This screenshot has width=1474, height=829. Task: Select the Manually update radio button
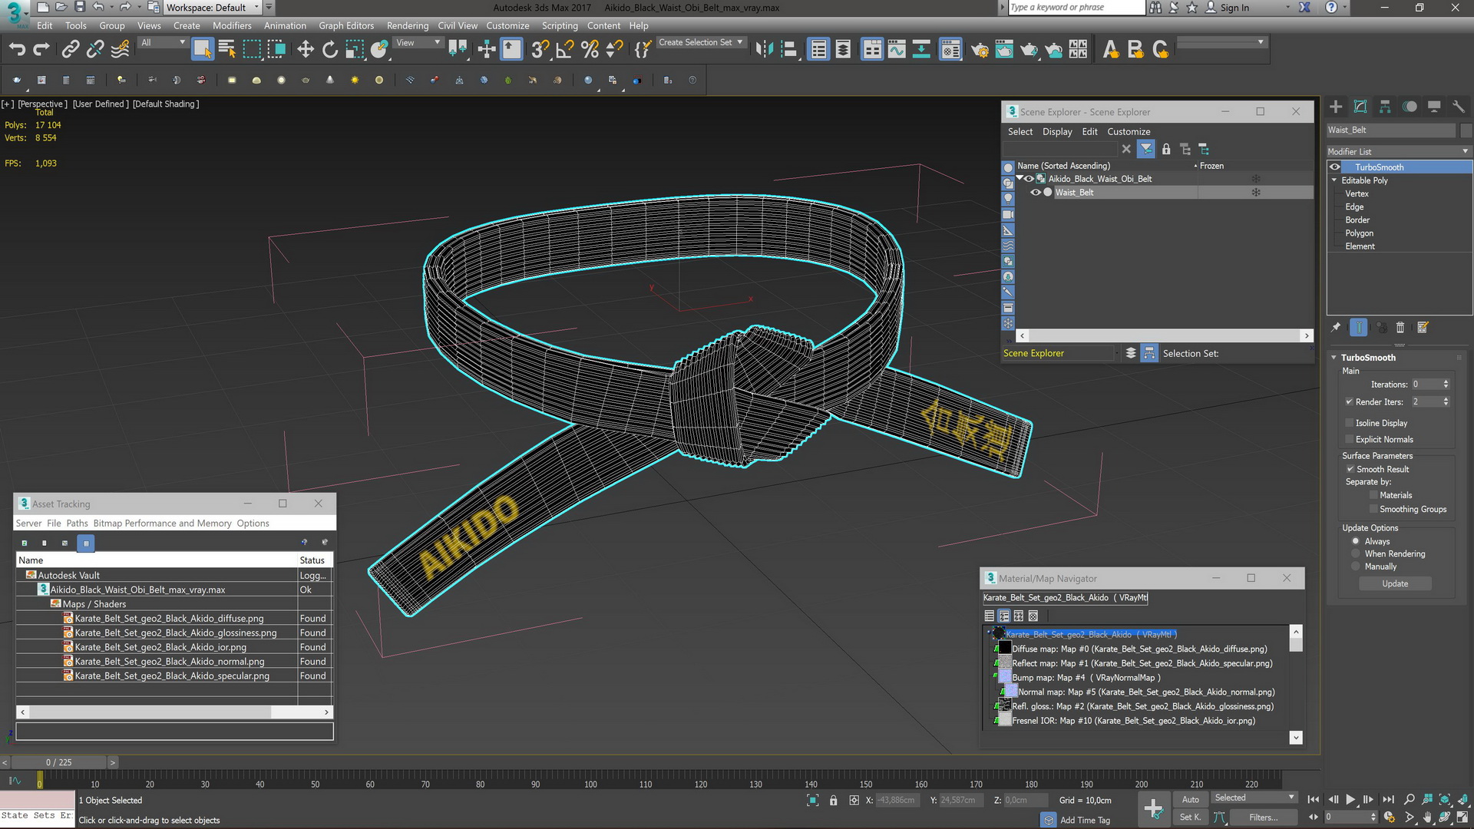pyautogui.click(x=1356, y=566)
